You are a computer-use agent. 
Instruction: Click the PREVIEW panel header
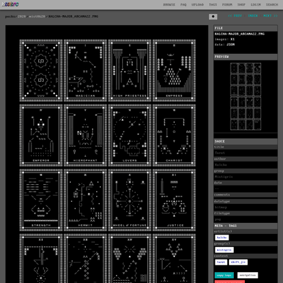pos(245,57)
